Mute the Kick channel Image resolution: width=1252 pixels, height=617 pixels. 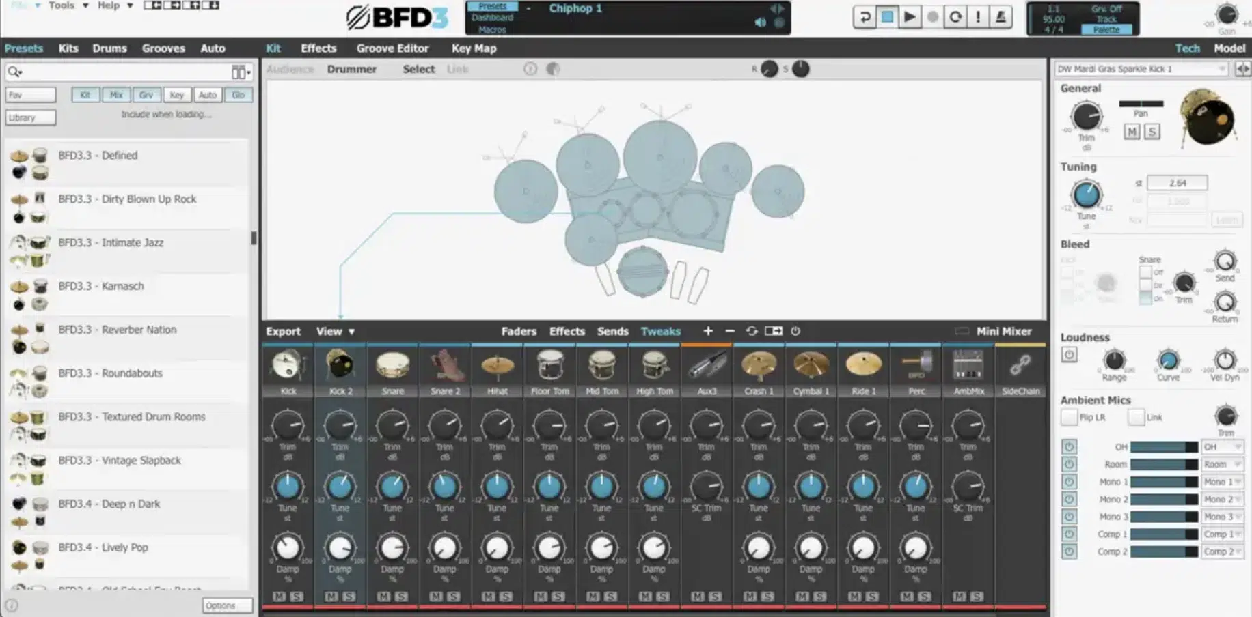pyautogui.click(x=279, y=596)
